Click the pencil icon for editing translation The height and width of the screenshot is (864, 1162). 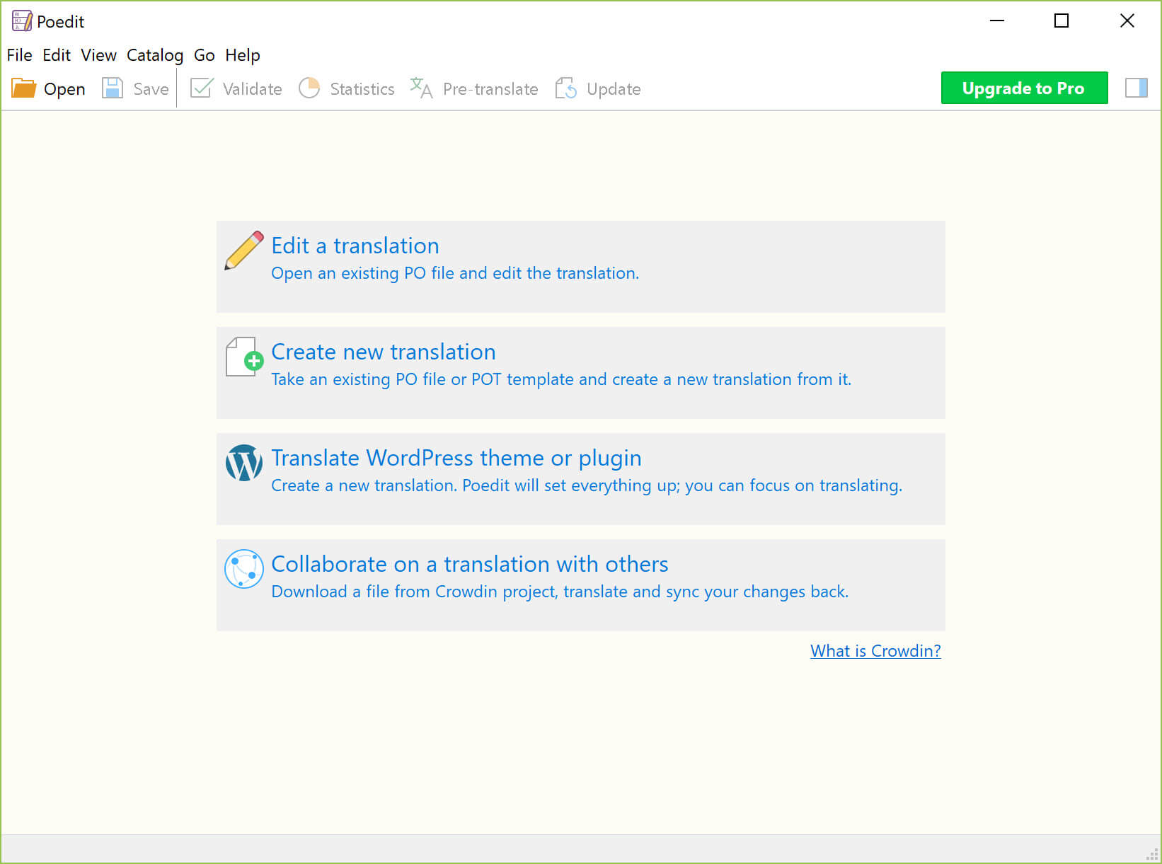pos(244,250)
